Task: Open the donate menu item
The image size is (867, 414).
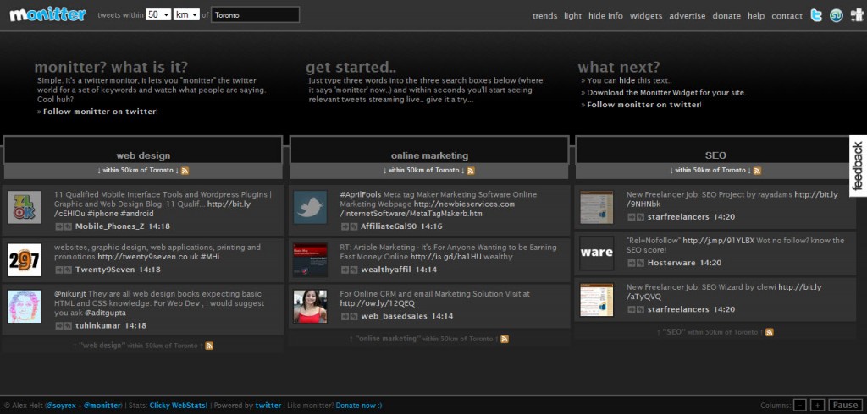Action: tap(726, 16)
